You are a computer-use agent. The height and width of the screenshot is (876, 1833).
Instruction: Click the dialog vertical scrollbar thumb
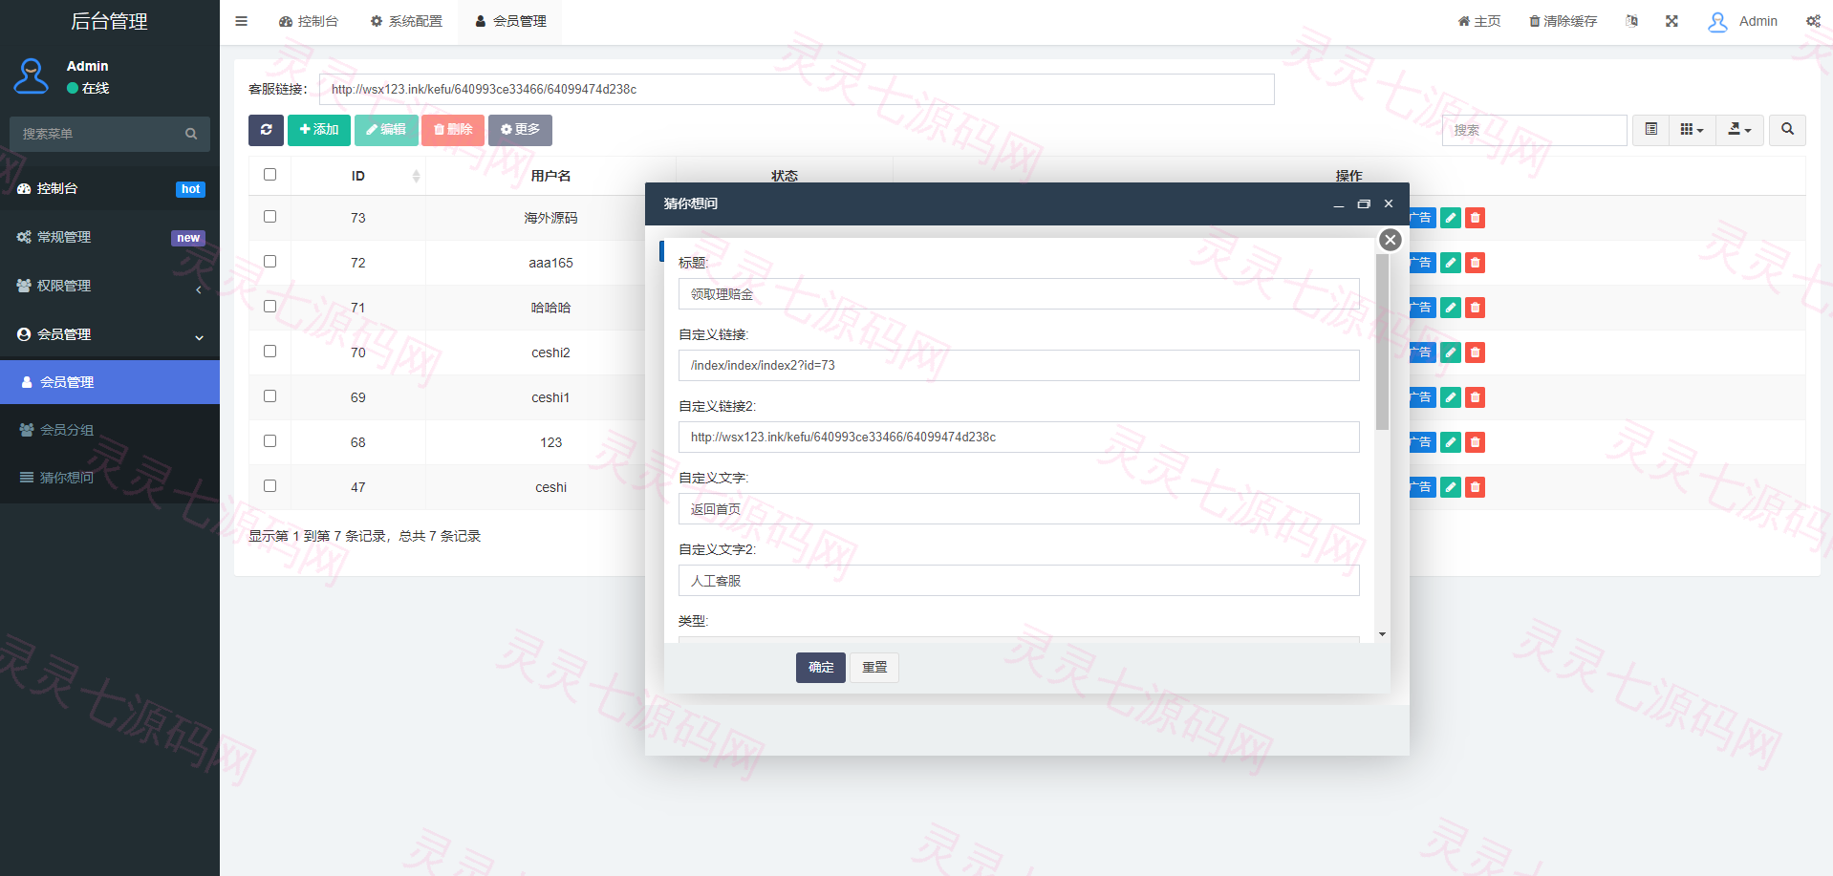pyautogui.click(x=1382, y=342)
